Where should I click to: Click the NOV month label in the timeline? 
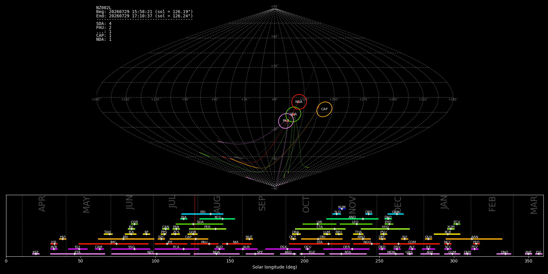coord(352,205)
